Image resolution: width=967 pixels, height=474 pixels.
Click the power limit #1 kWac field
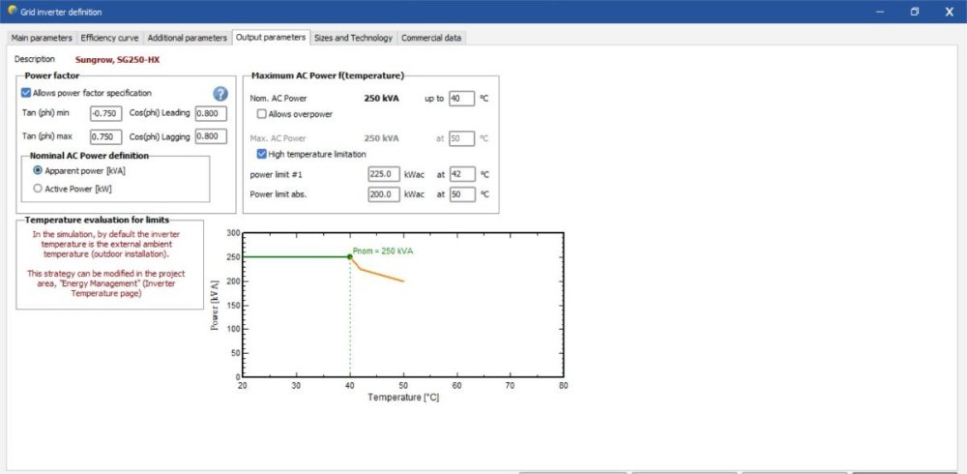383,174
